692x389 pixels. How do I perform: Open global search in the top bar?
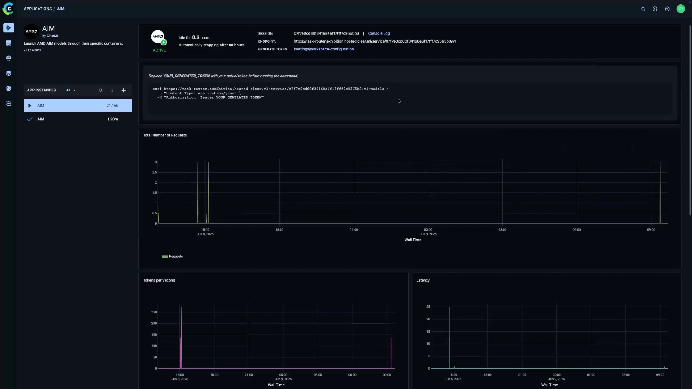tap(643, 9)
